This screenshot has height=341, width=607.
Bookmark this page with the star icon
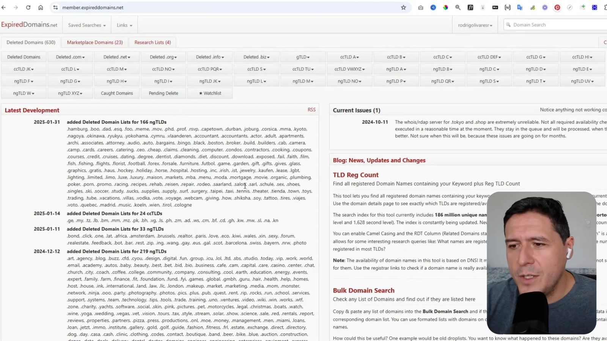click(403, 8)
